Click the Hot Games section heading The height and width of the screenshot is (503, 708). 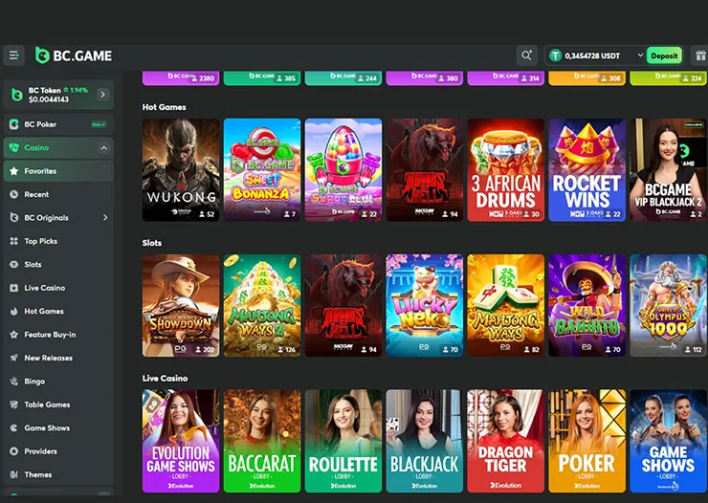(164, 107)
